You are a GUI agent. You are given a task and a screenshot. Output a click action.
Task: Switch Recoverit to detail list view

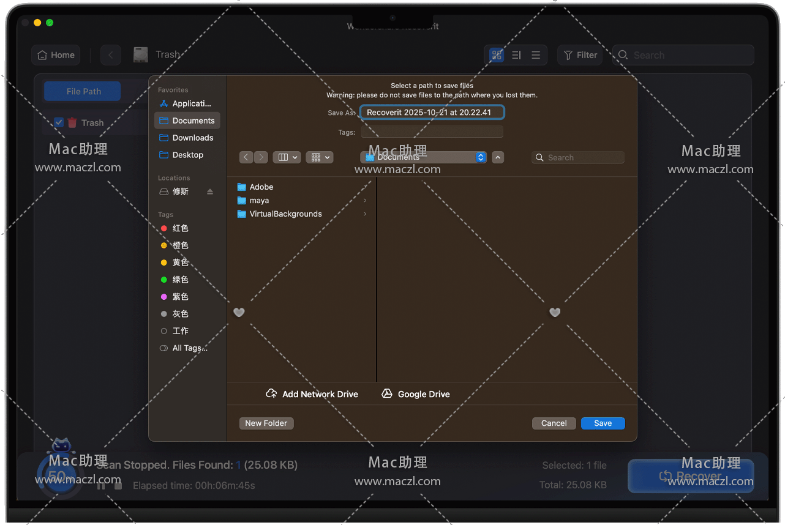coord(516,55)
